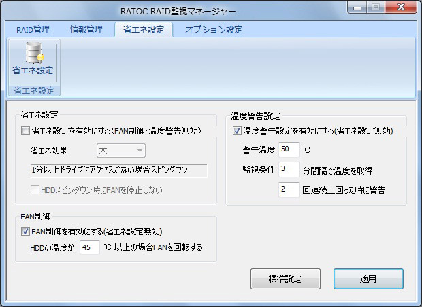Select the 省エネ設定 tab

(144, 29)
